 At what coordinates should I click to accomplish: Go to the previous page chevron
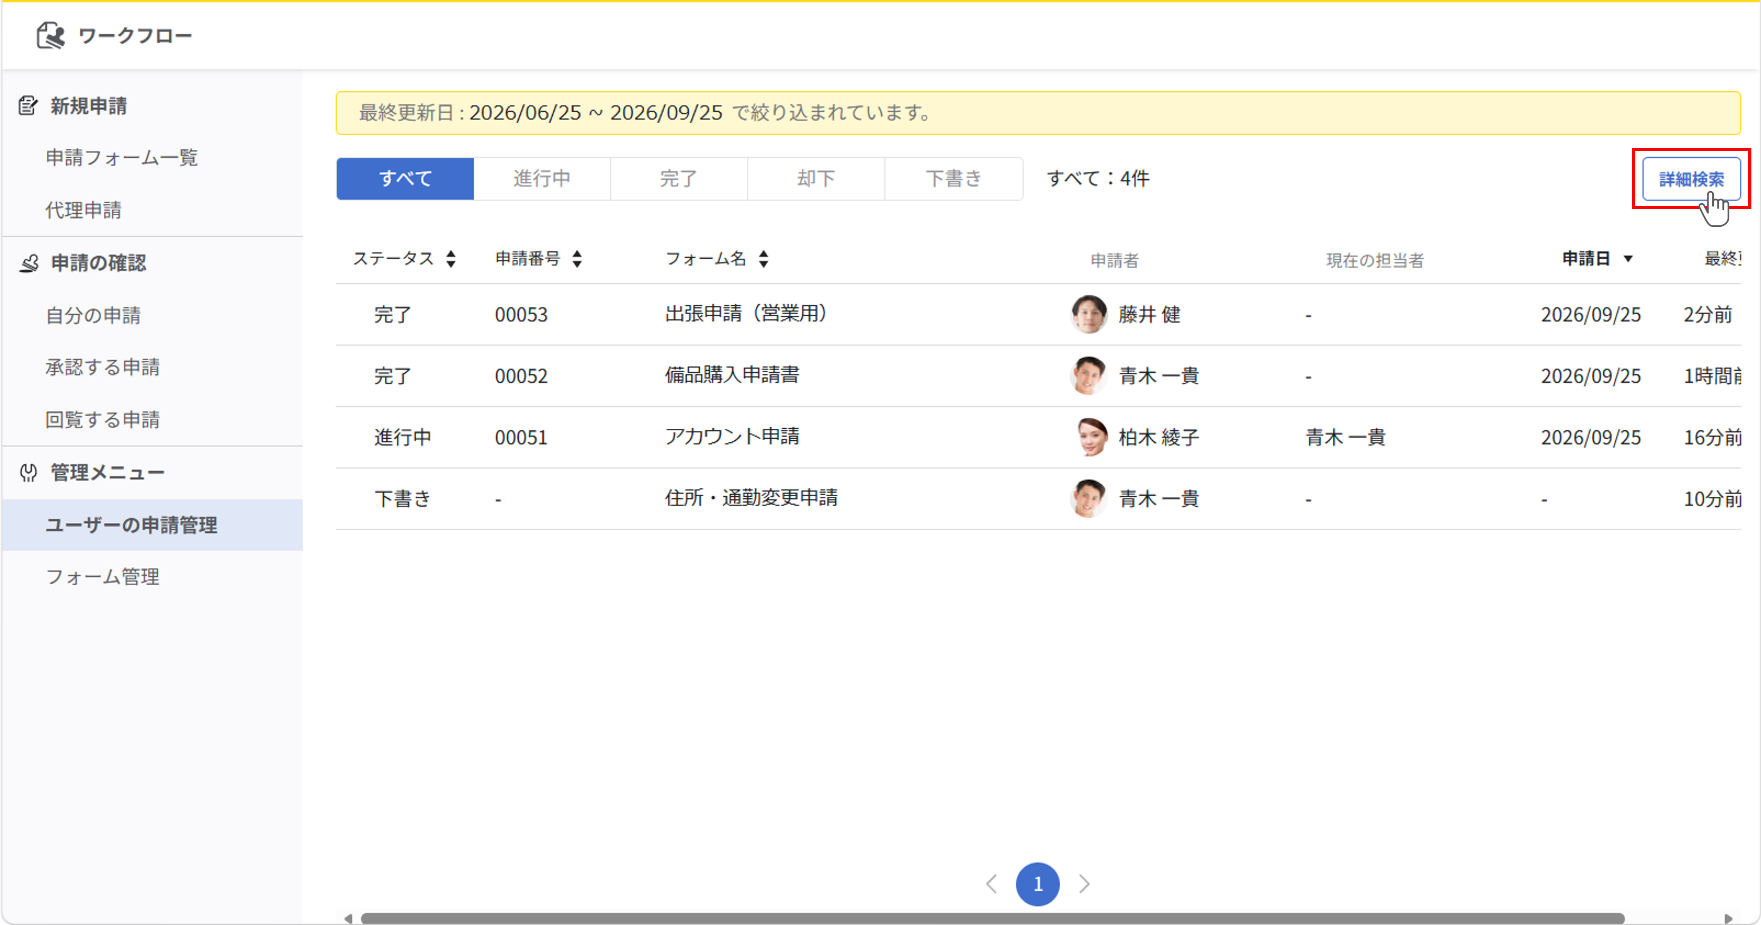[991, 884]
